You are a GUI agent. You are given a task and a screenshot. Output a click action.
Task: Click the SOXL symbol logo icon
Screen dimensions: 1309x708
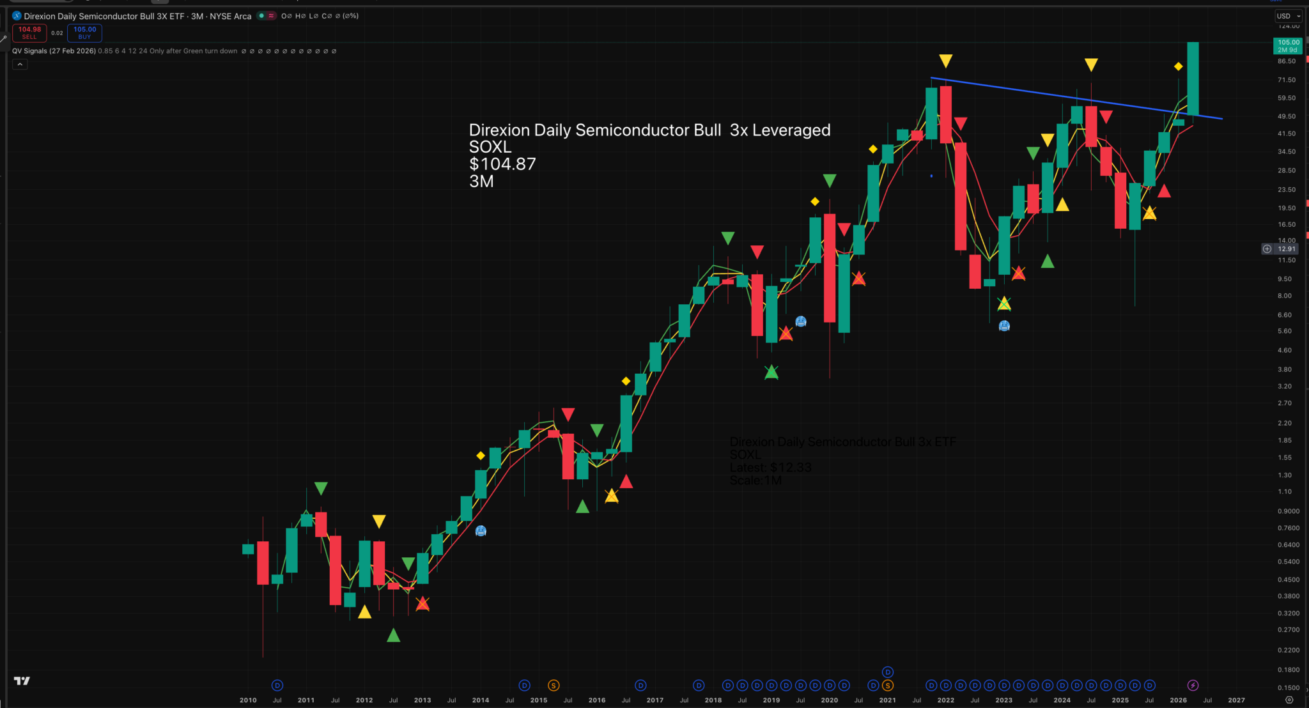(x=17, y=16)
